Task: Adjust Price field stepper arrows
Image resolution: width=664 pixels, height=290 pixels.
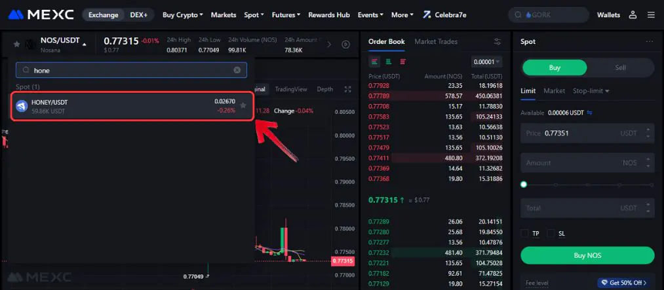Action: 648,133
